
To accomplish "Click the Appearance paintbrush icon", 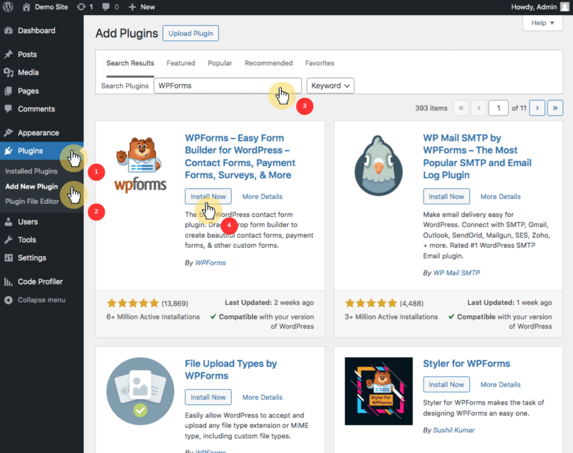I will pyautogui.click(x=8, y=133).
